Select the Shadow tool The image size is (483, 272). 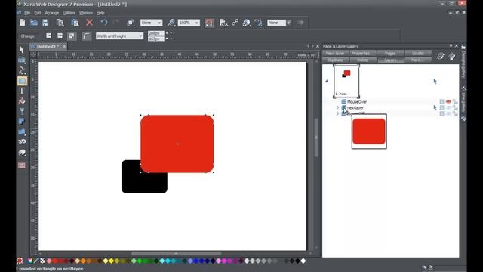click(x=22, y=122)
